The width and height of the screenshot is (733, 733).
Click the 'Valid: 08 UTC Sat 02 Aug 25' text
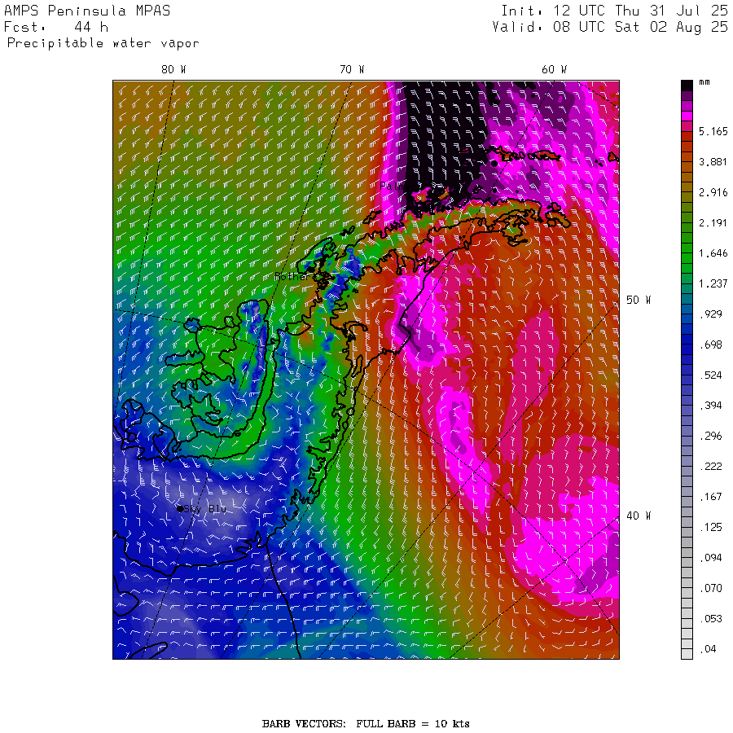pyautogui.click(x=609, y=27)
